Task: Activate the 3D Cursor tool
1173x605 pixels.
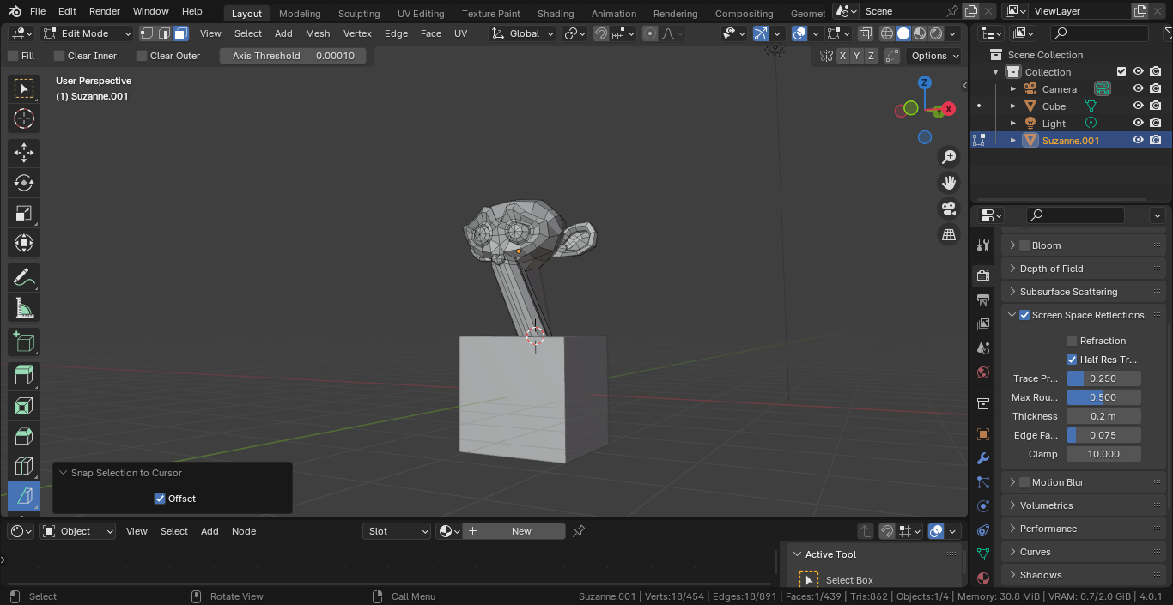Action: click(24, 118)
